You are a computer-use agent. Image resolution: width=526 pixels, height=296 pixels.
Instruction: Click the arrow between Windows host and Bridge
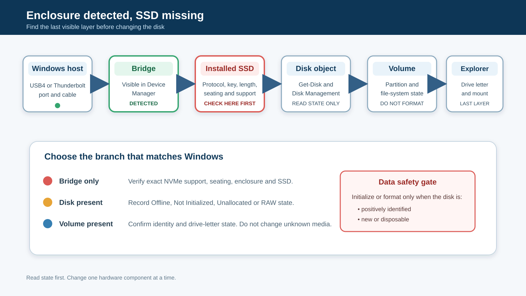click(x=100, y=84)
